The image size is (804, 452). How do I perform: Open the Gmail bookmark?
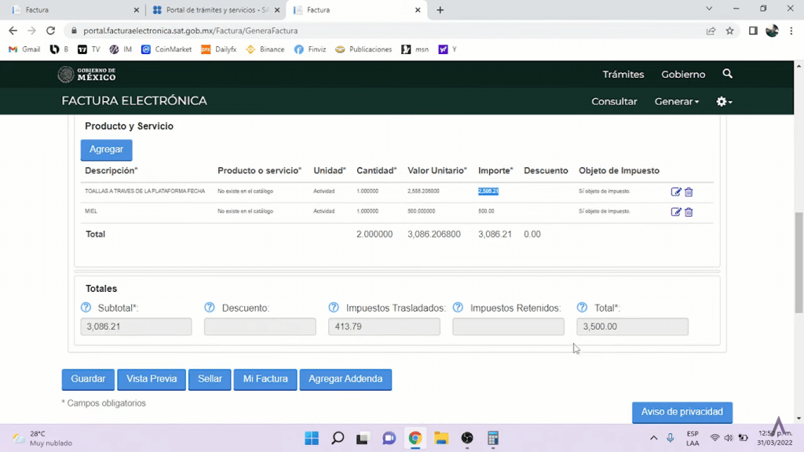click(24, 49)
